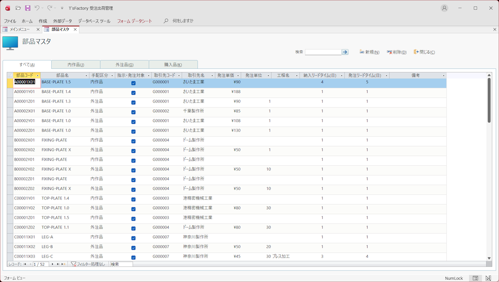Click the user account avatar icon
The height and width of the screenshot is (282, 499).
(444, 8)
